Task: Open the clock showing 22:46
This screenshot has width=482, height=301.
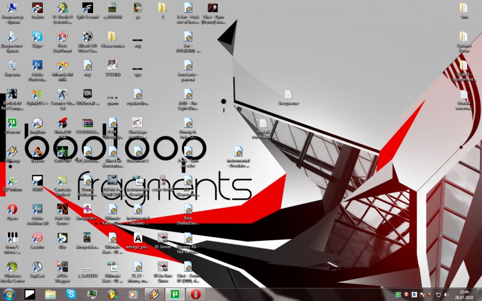Action: click(464, 295)
